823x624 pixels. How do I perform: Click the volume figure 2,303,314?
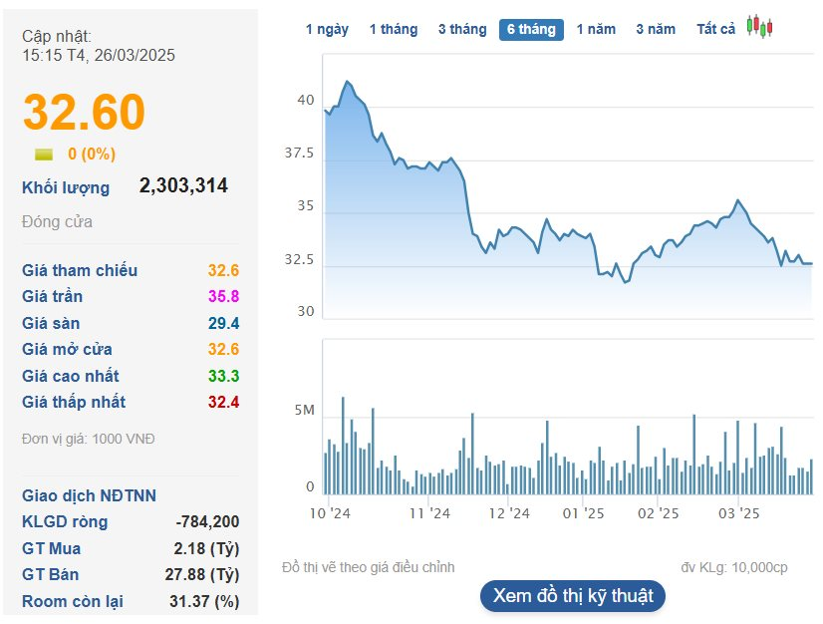183,185
